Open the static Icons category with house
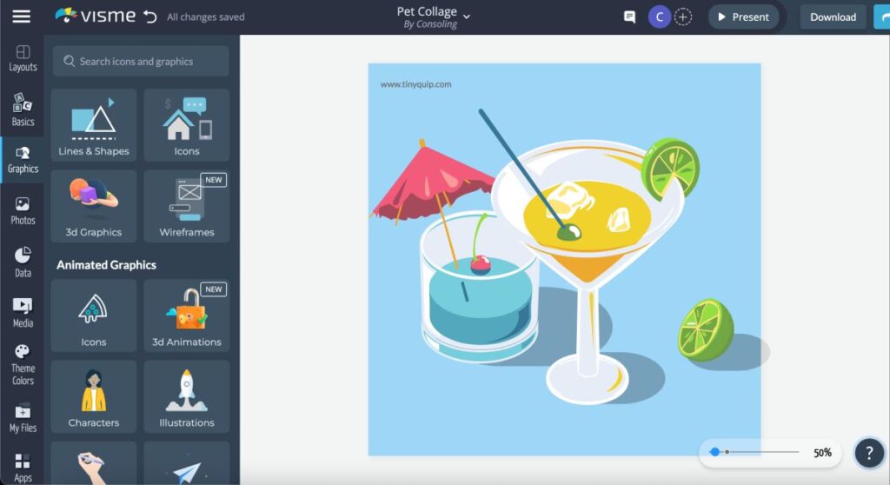Image resolution: width=890 pixels, height=485 pixels. (x=187, y=125)
